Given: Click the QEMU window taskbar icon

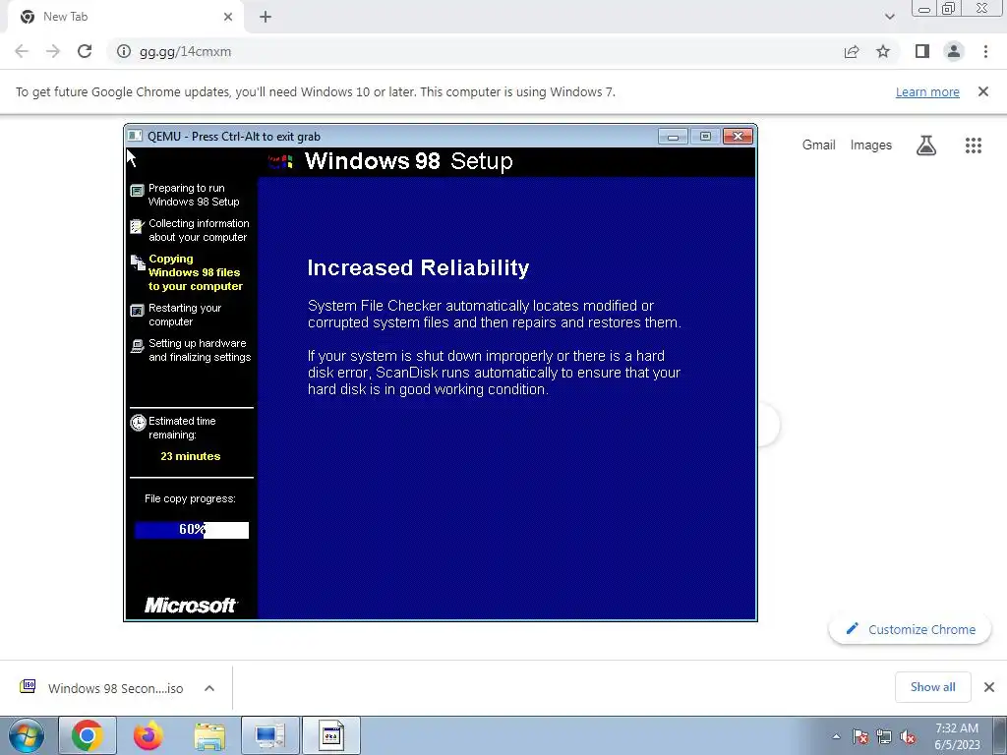Looking at the screenshot, I should [x=330, y=735].
